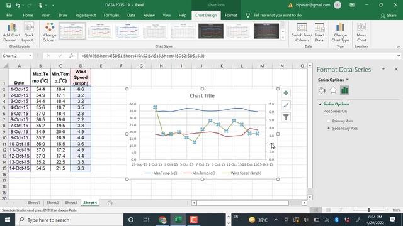Image resolution: width=403 pixels, height=226 pixels.
Task: Select first chart style thumbnail
Action: 72,31
